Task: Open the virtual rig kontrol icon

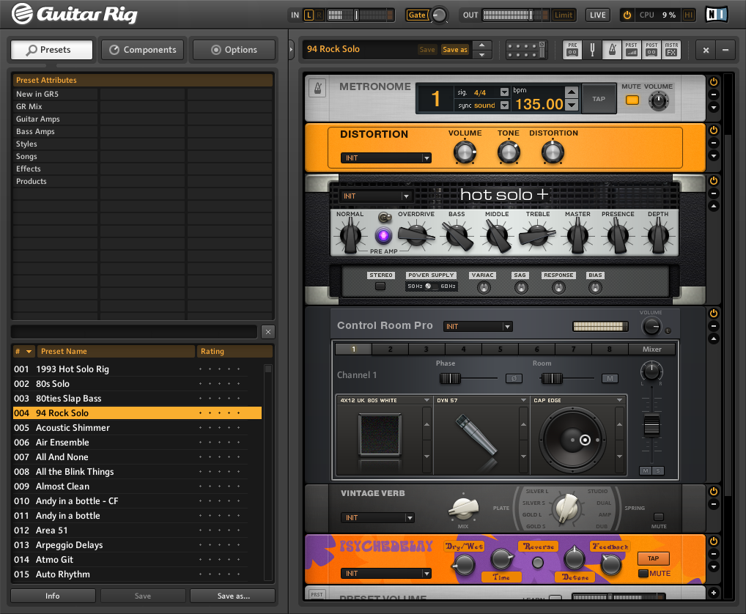Action: tap(525, 50)
